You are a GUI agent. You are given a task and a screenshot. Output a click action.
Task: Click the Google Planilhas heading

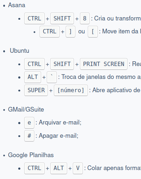tap(31, 155)
